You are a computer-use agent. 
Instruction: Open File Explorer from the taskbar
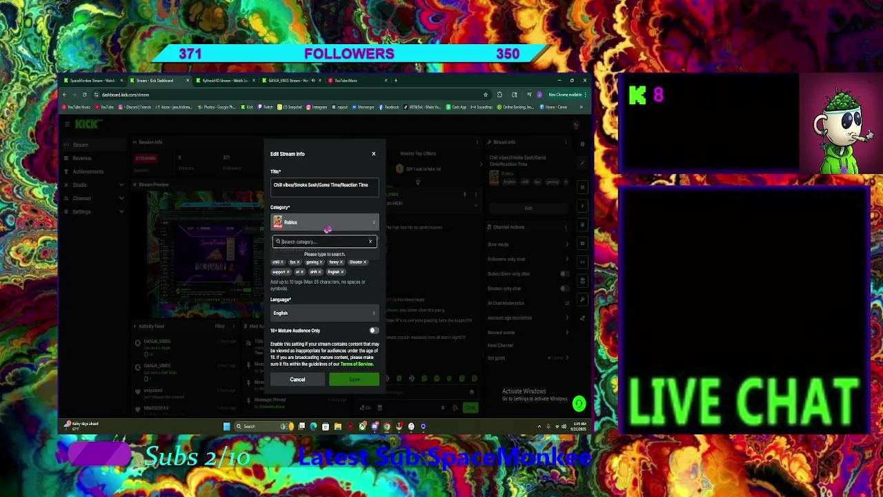(337, 427)
